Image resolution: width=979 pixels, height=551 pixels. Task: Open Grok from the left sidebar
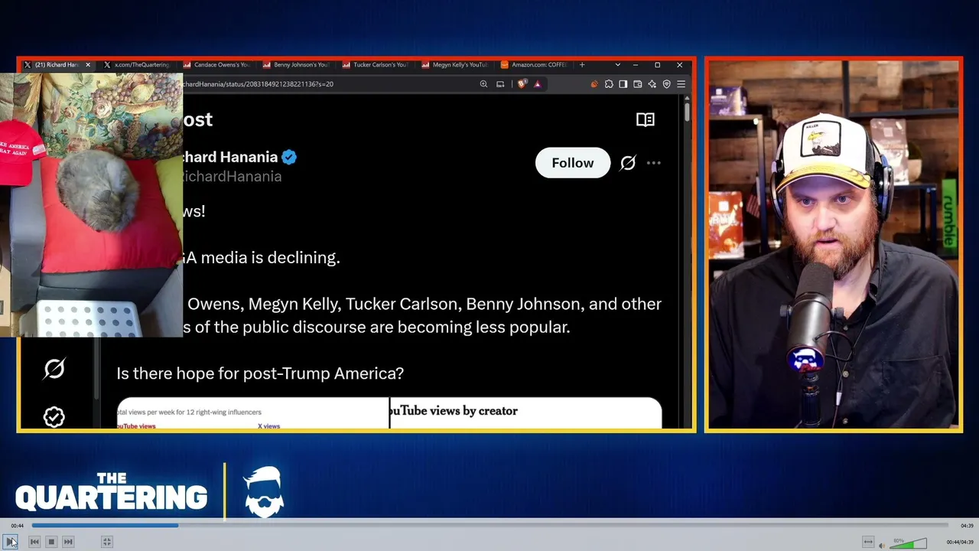[54, 369]
